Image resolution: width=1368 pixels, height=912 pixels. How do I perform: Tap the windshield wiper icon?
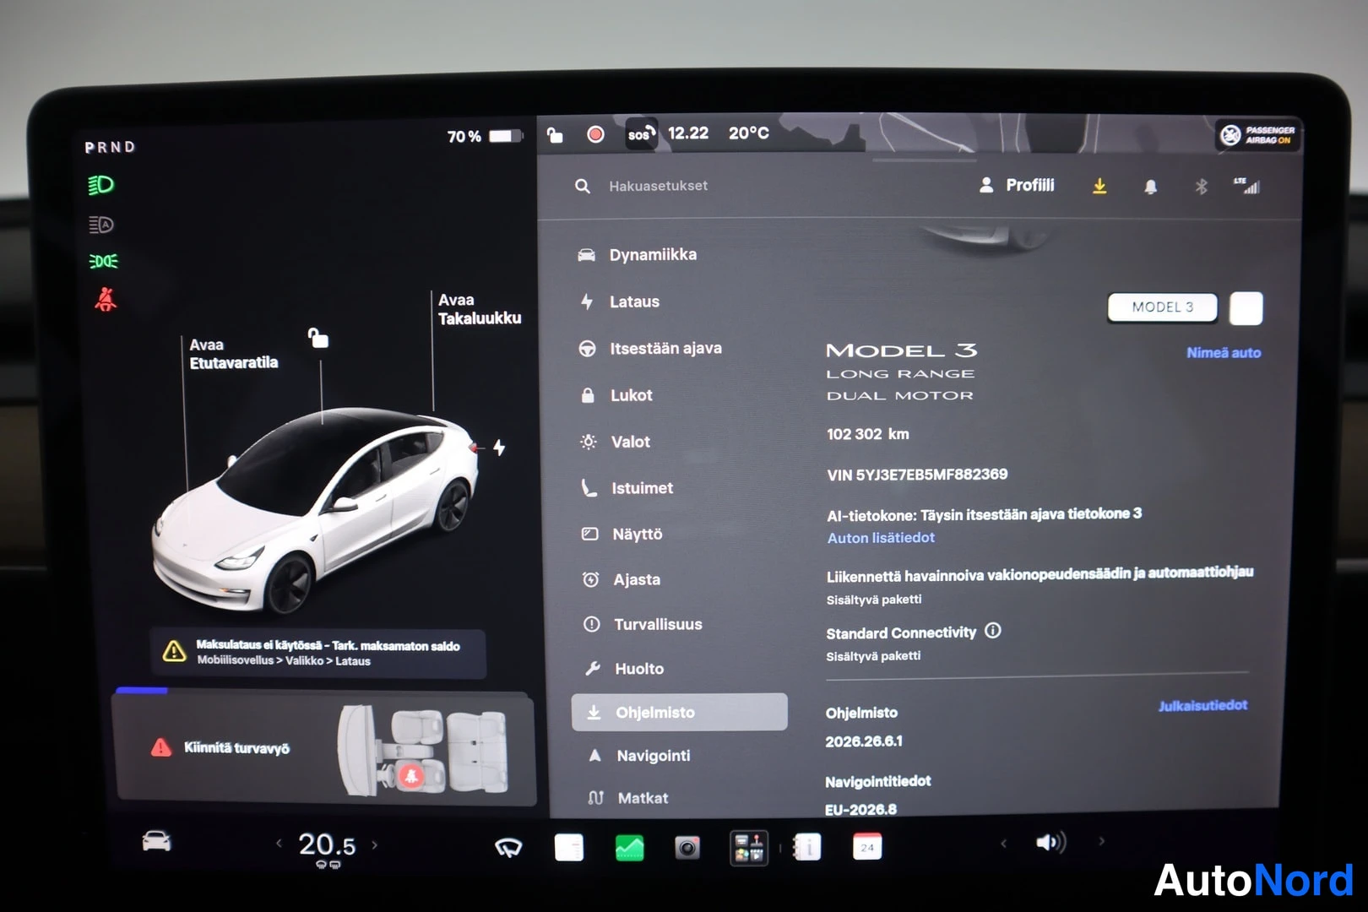[x=508, y=847]
